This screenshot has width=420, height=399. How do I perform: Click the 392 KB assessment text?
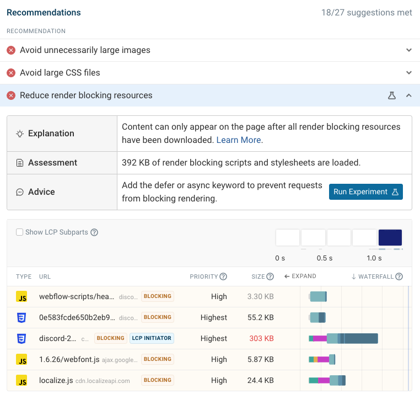tap(241, 163)
